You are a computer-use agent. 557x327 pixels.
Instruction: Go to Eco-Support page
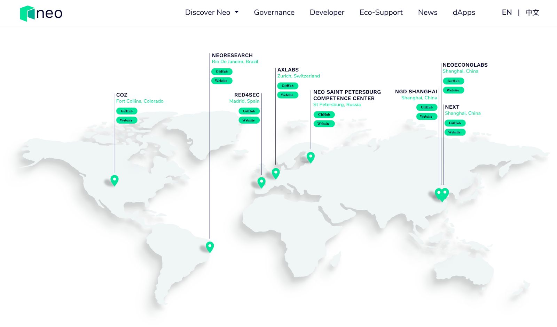pyautogui.click(x=381, y=12)
